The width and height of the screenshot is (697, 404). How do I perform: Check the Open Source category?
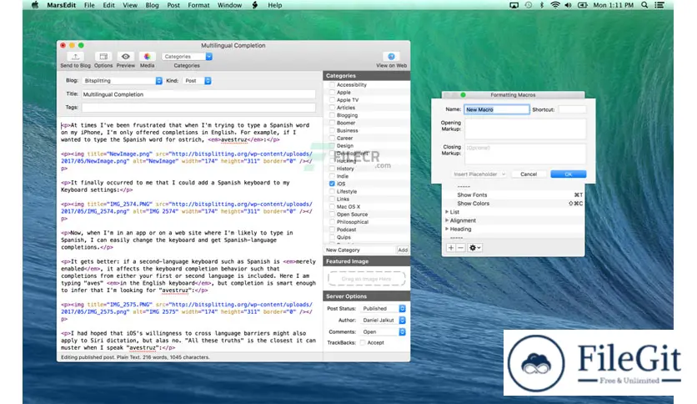[x=332, y=214]
